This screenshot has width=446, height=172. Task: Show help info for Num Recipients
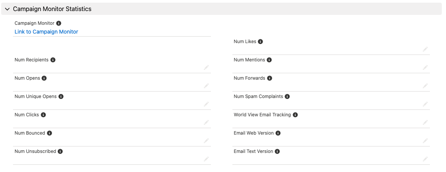point(53,60)
